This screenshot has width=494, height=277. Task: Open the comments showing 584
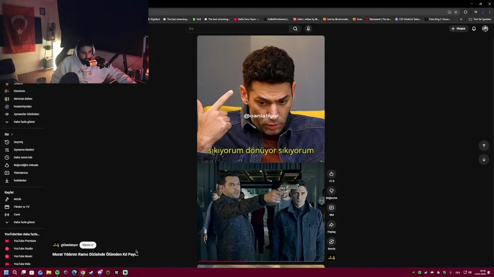pyautogui.click(x=331, y=208)
